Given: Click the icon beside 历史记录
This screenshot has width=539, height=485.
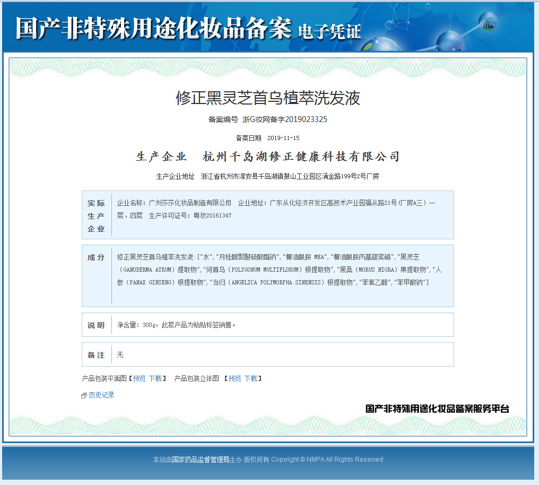Looking at the screenshot, I should pos(84,395).
